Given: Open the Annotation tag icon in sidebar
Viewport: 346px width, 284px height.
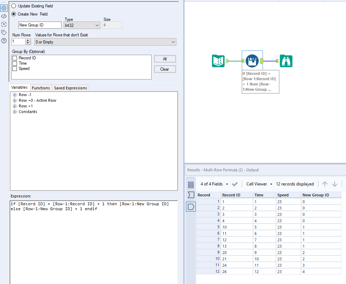Looking at the screenshot, I should [4, 32].
